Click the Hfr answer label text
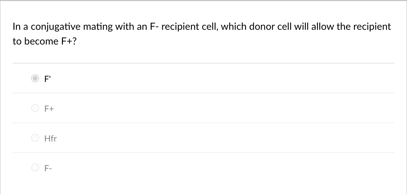 pyautogui.click(x=51, y=139)
